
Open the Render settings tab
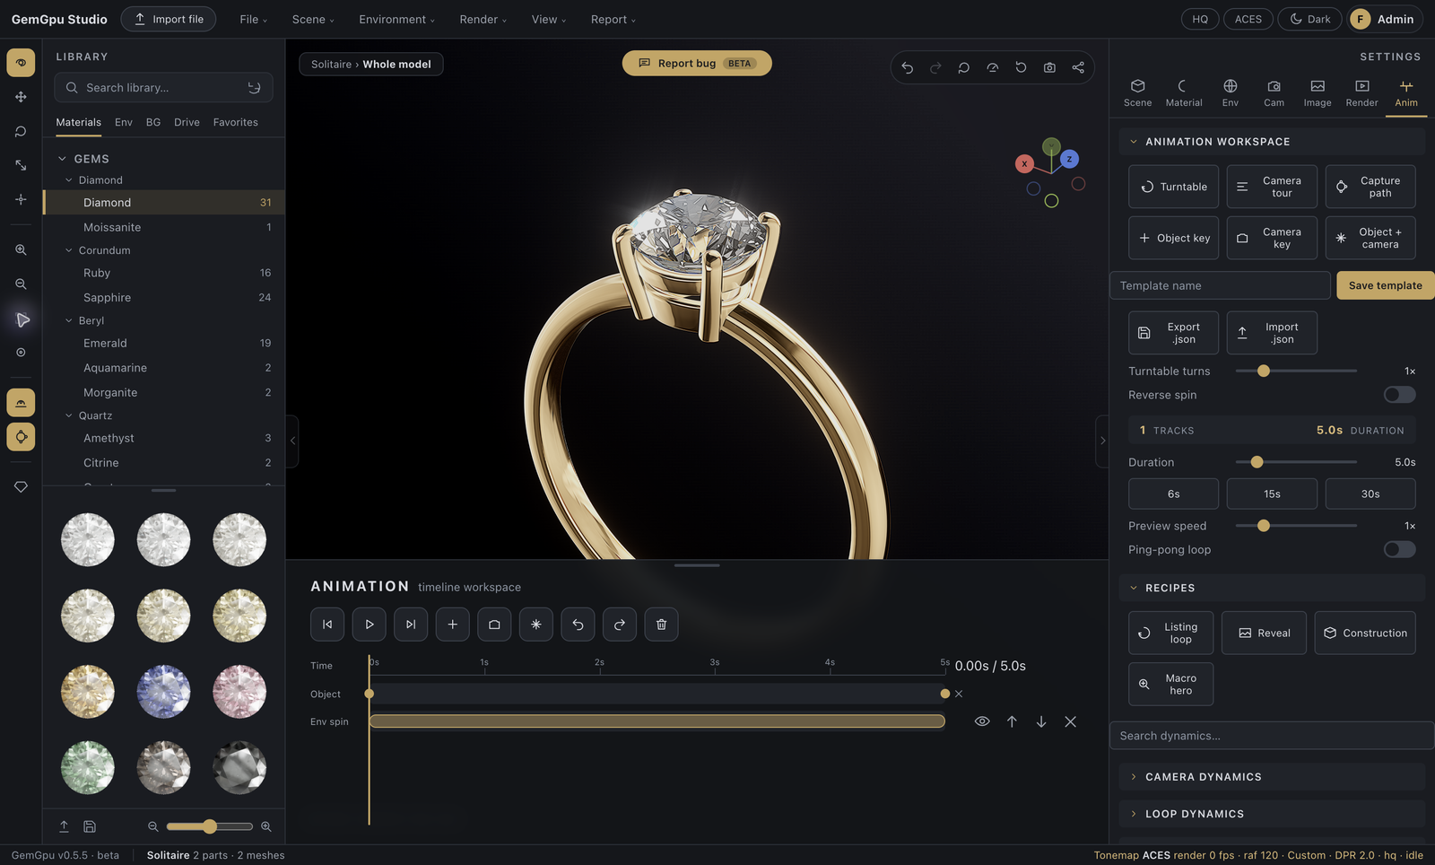pyautogui.click(x=1361, y=93)
